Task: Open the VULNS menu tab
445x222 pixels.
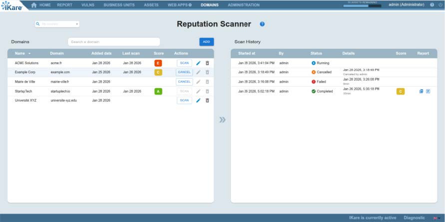Action: coord(87,5)
